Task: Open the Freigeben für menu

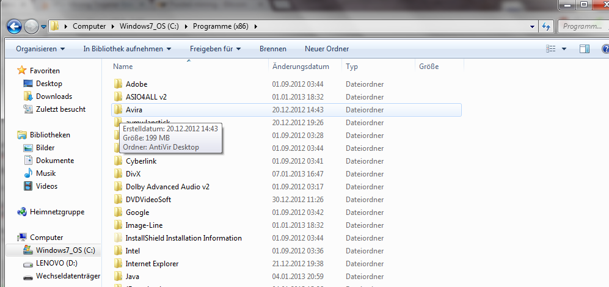Action: [x=215, y=49]
